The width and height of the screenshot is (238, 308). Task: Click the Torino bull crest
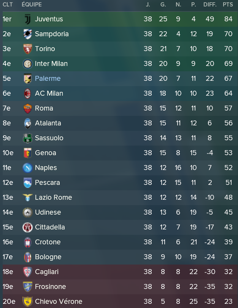(28, 49)
